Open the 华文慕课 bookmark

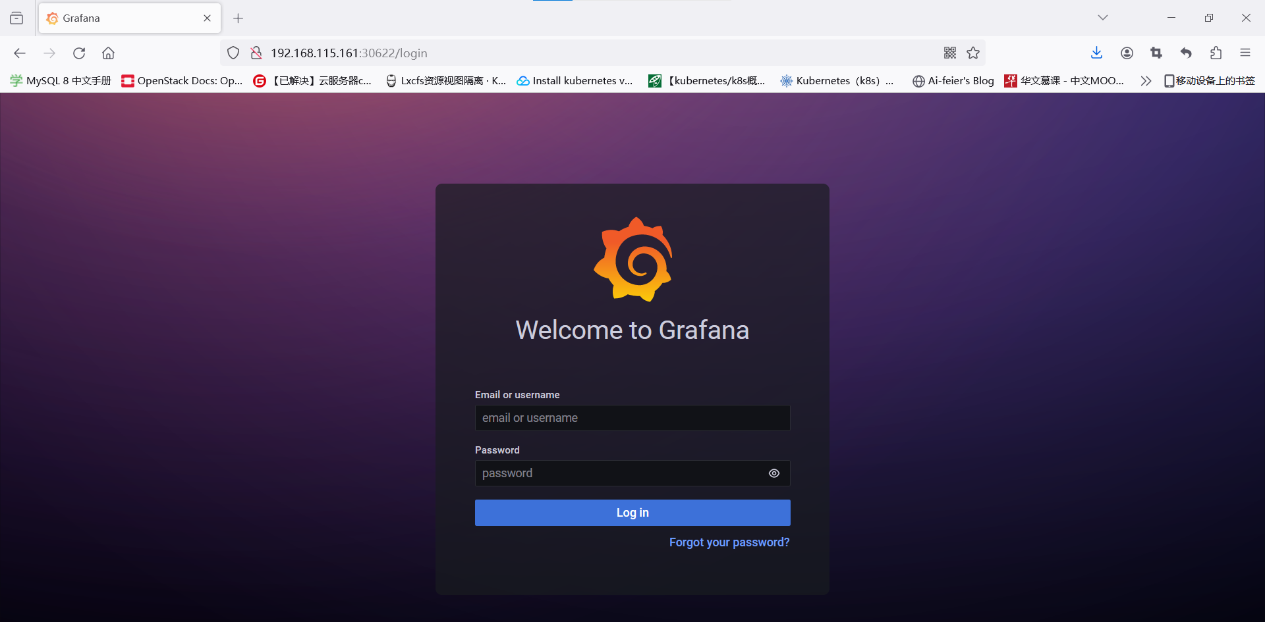(1065, 81)
